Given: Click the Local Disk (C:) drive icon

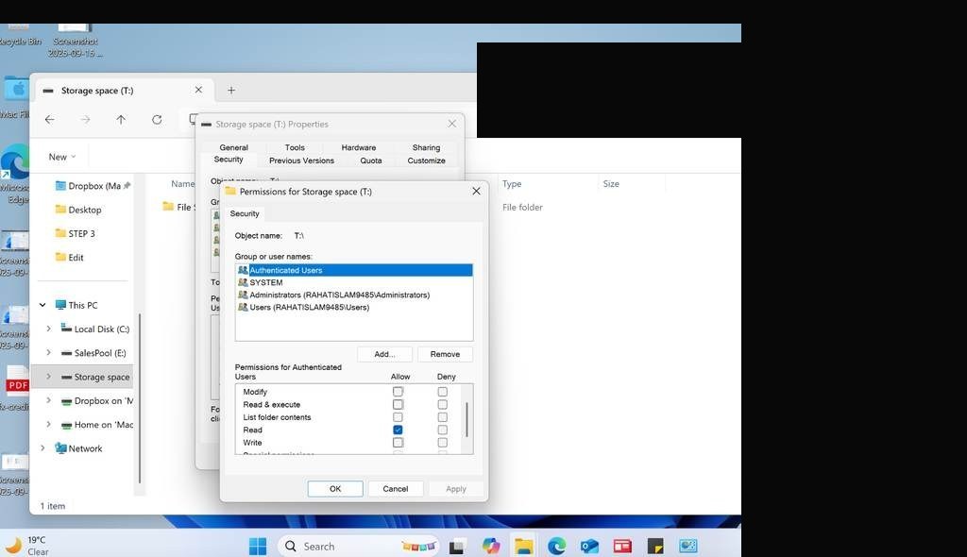Looking at the screenshot, I should pos(66,329).
